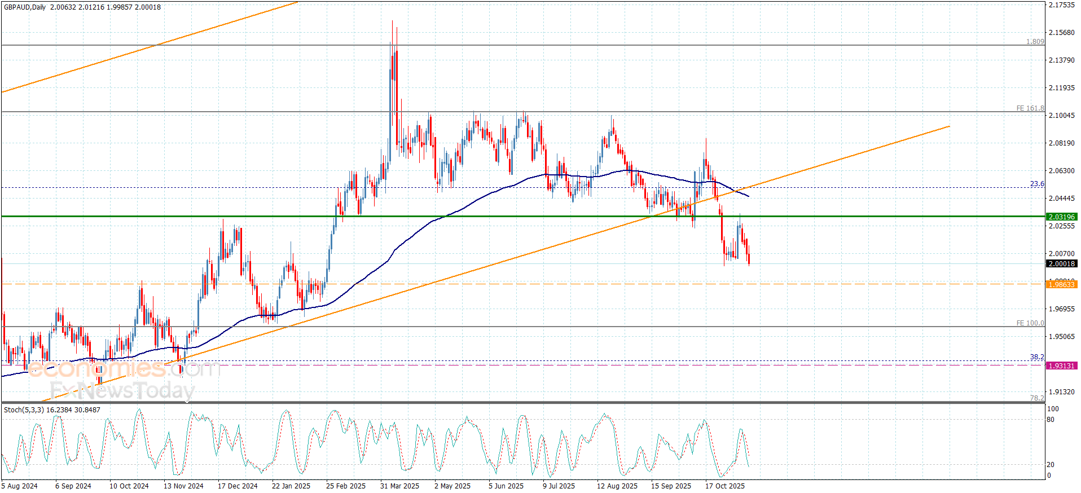Screen dimensions: 1081x493
Task: Click the 5 Jun 2025 date label
Action: 506,486
